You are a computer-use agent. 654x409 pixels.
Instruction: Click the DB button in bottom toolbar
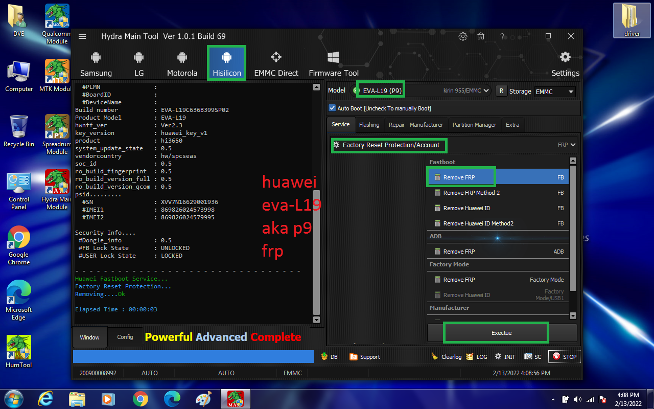point(329,357)
